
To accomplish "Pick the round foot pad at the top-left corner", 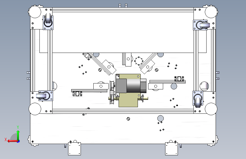I will 35,12.
